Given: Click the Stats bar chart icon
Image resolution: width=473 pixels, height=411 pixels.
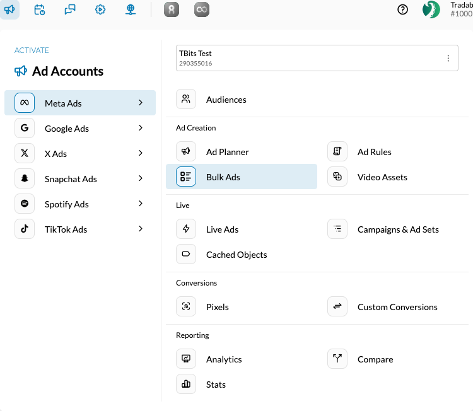Looking at the screenshot, I should (x=186, y=385).
